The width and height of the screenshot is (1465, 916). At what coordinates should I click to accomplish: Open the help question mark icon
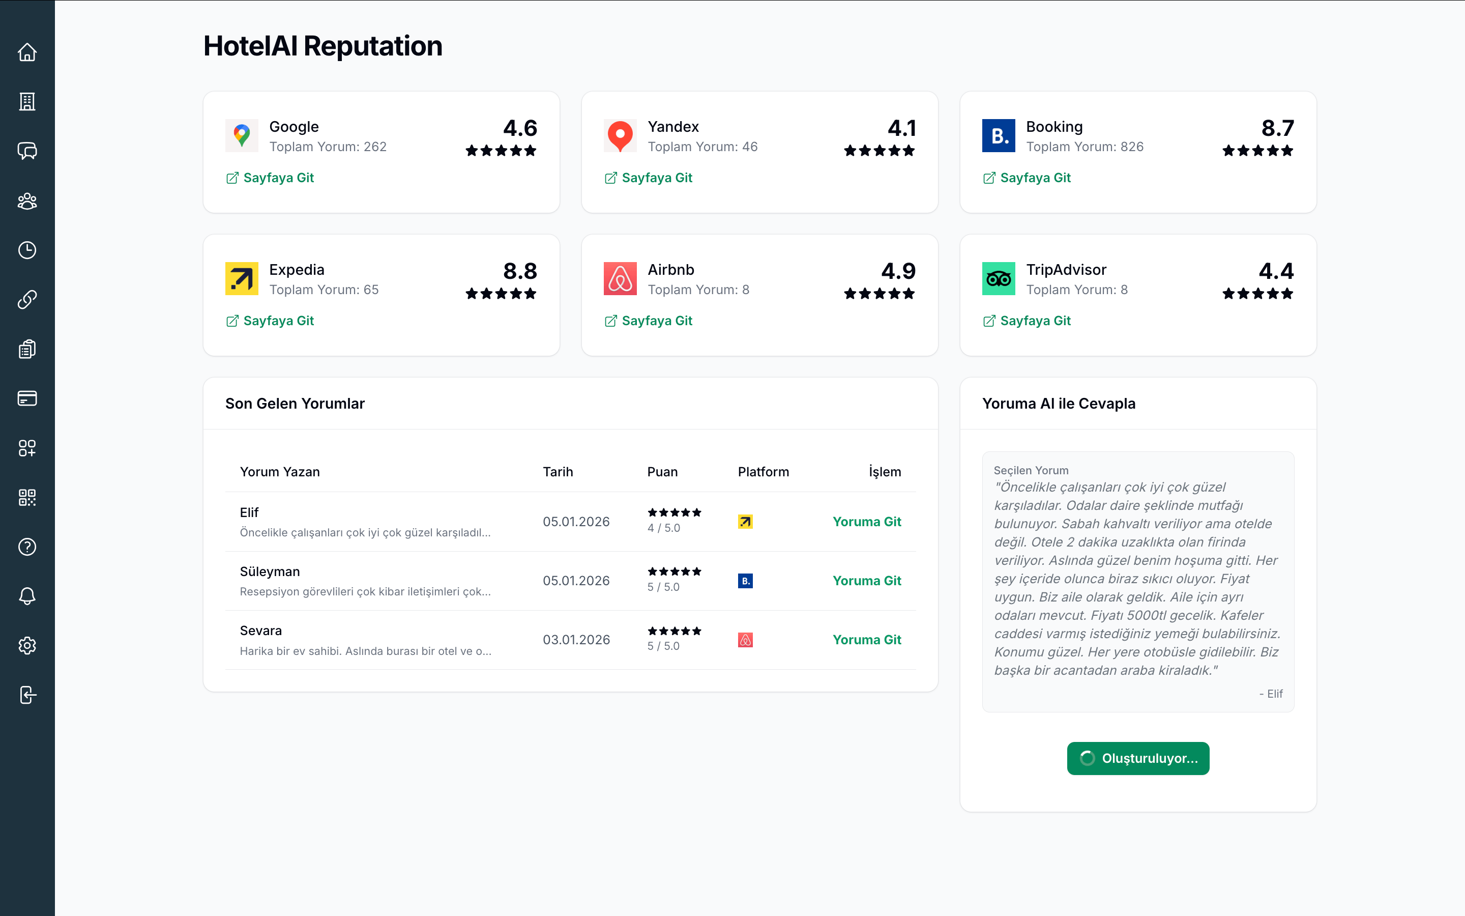(27, 547)
